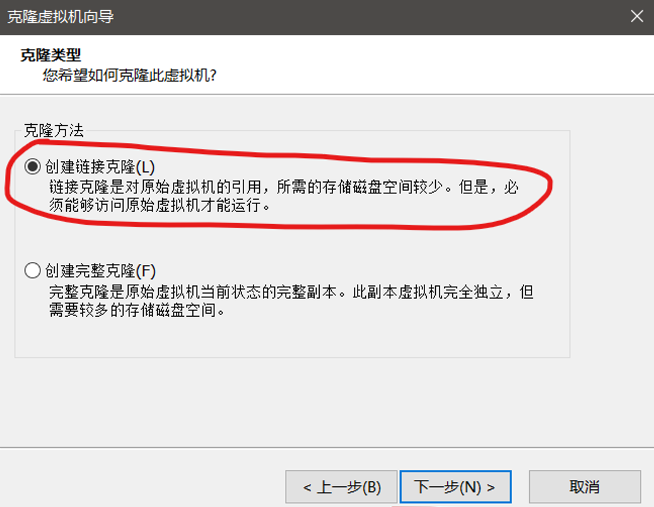Click the 克隆类型 heading

tap(50, 55)
